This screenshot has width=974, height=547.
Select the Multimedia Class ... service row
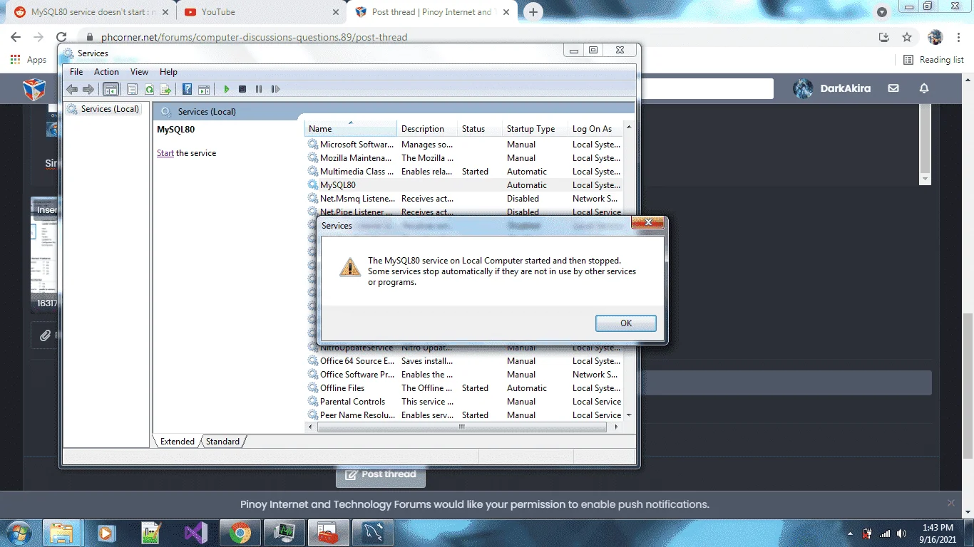pos(464,172)
